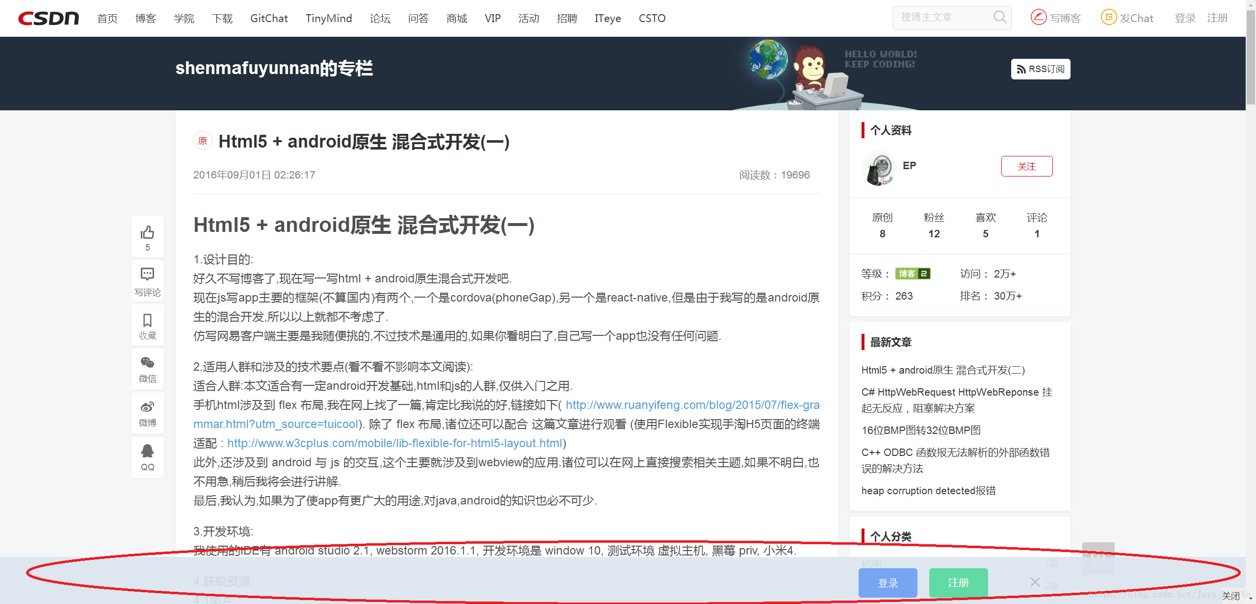
Task: Click the 发Chat icon
Action: tap(1108, 18)
